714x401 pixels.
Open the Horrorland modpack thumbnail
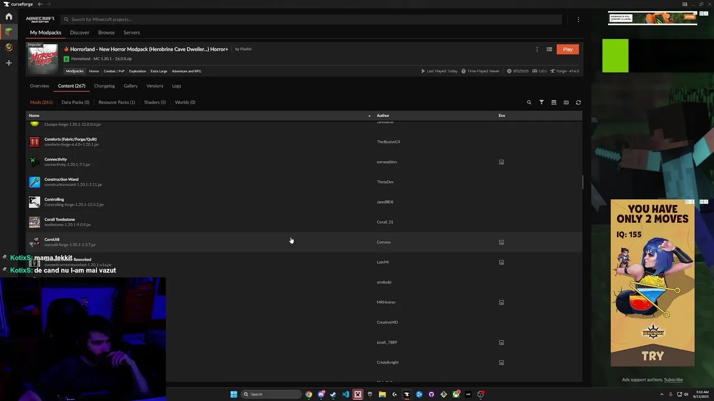(x=43, y=60)
